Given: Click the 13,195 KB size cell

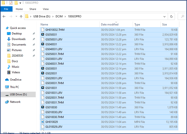Looking at the screenshot, I should pyautogui.click(x=172, y=122).
